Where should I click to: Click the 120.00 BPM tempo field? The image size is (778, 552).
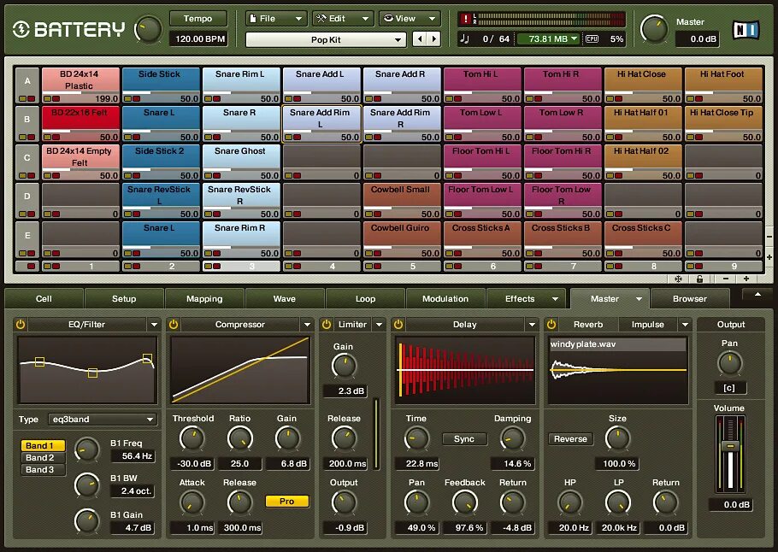(x=200, y=38)
